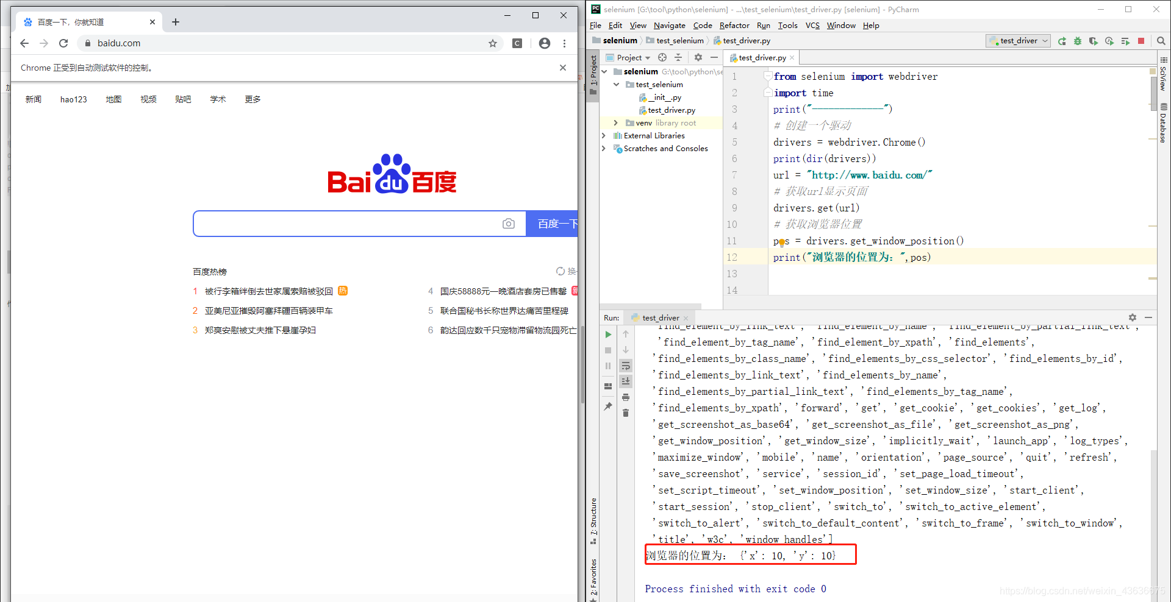
Task: Open hot topic 亚美尼亚摧毁阿塞拜疆百辆装甲车
Action: pos(269,311)
